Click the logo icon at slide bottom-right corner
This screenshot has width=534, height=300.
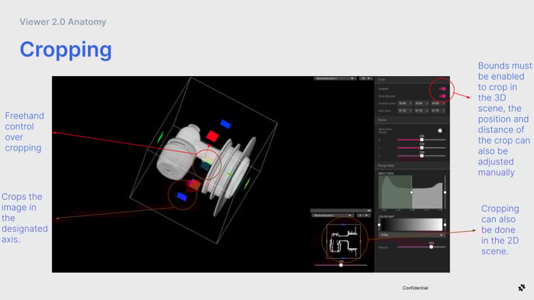tap(522, 288)
